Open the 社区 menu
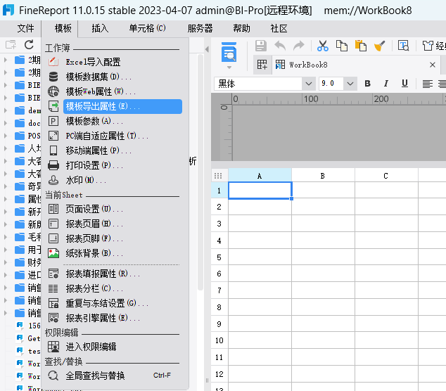Screen dimensions: 446x391 tap(279, 28)
